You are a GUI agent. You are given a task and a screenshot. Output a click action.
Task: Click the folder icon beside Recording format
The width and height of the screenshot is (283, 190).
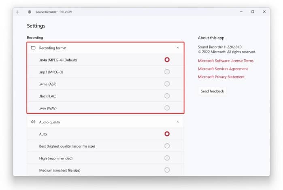pos(33,48)
